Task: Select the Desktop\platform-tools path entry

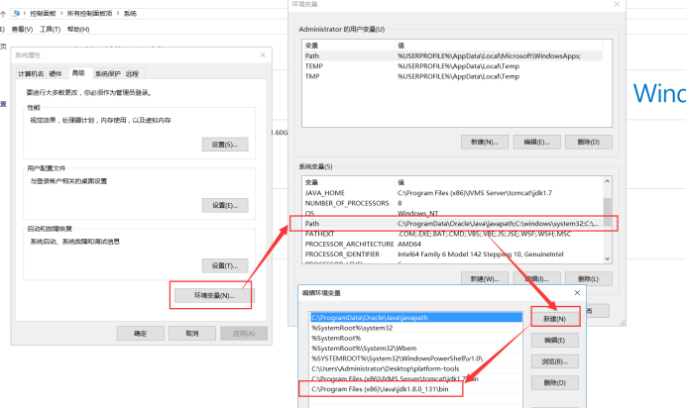Action: [x=416, y=368]
